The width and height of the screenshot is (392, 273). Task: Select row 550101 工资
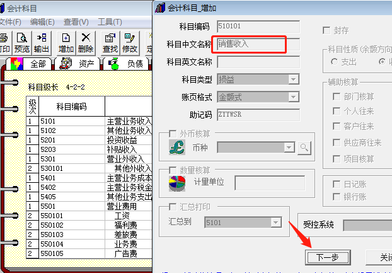(89, 216)
